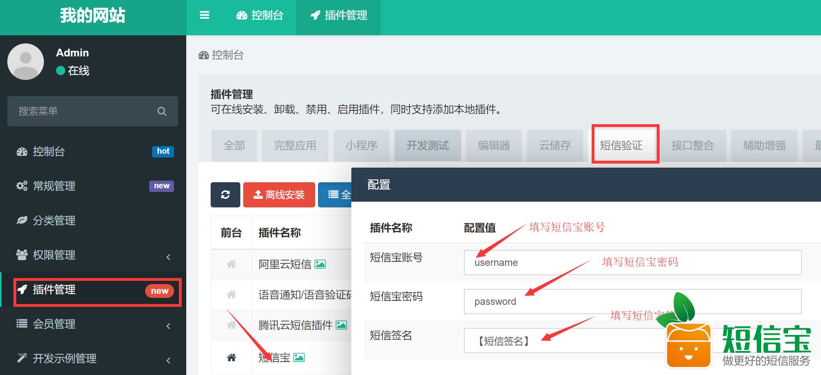Expand the 权限管理 sidebar menu
821x375 pixels.
[x=93, y=255]
